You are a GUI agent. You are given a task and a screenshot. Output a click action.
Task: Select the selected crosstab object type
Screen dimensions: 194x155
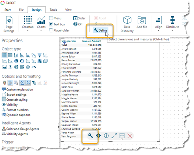pyautogui.click(x=4, y=55)
